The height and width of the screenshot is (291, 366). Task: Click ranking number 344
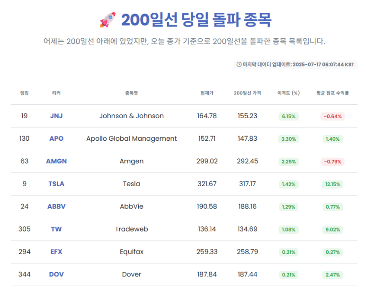[x=24, y=274]
